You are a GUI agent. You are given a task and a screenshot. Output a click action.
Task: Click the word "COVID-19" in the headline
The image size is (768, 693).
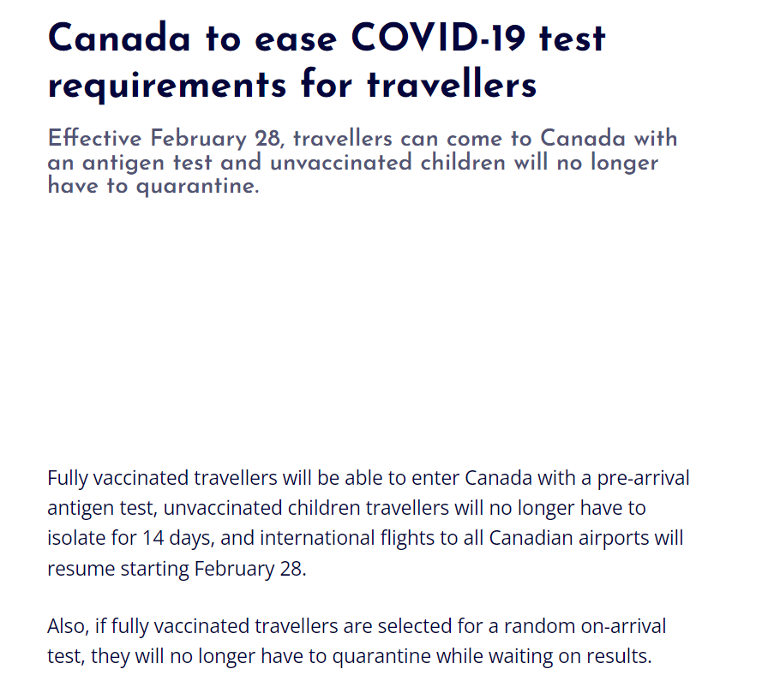click(438, 39)
